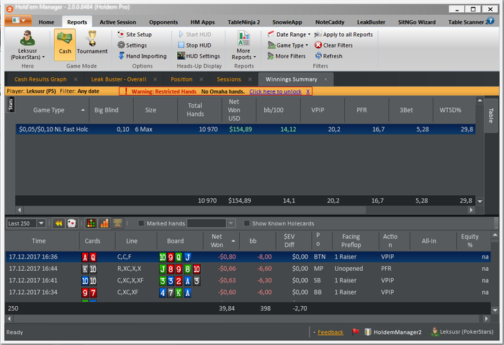
Task: Click Apply to all Reports
Action: point(343,34)
